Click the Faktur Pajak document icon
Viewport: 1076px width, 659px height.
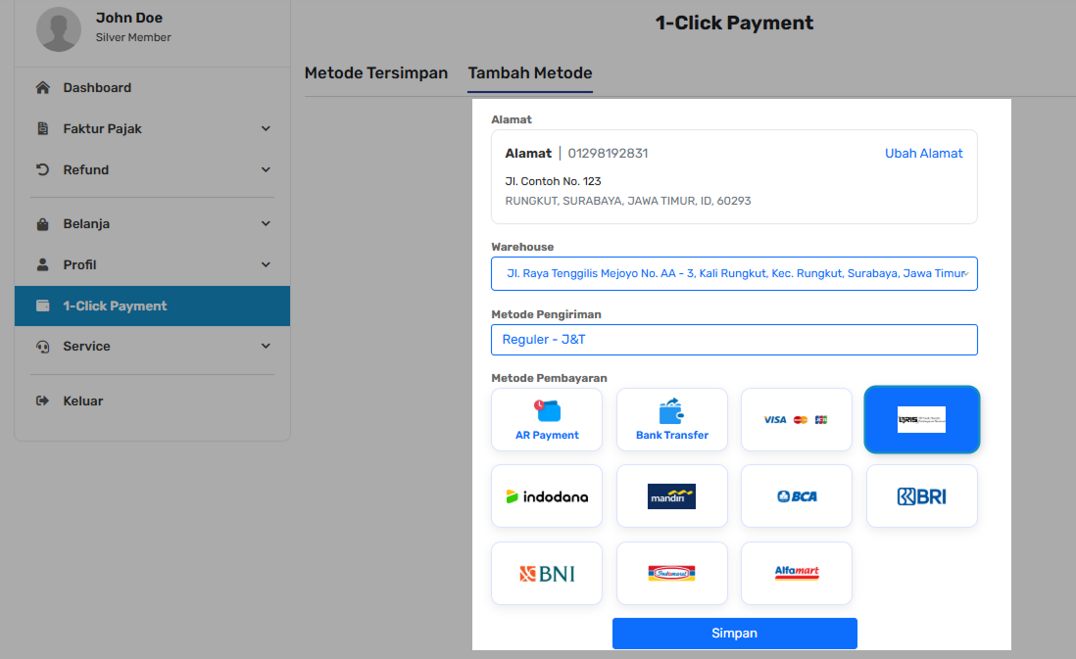[42, 128]
